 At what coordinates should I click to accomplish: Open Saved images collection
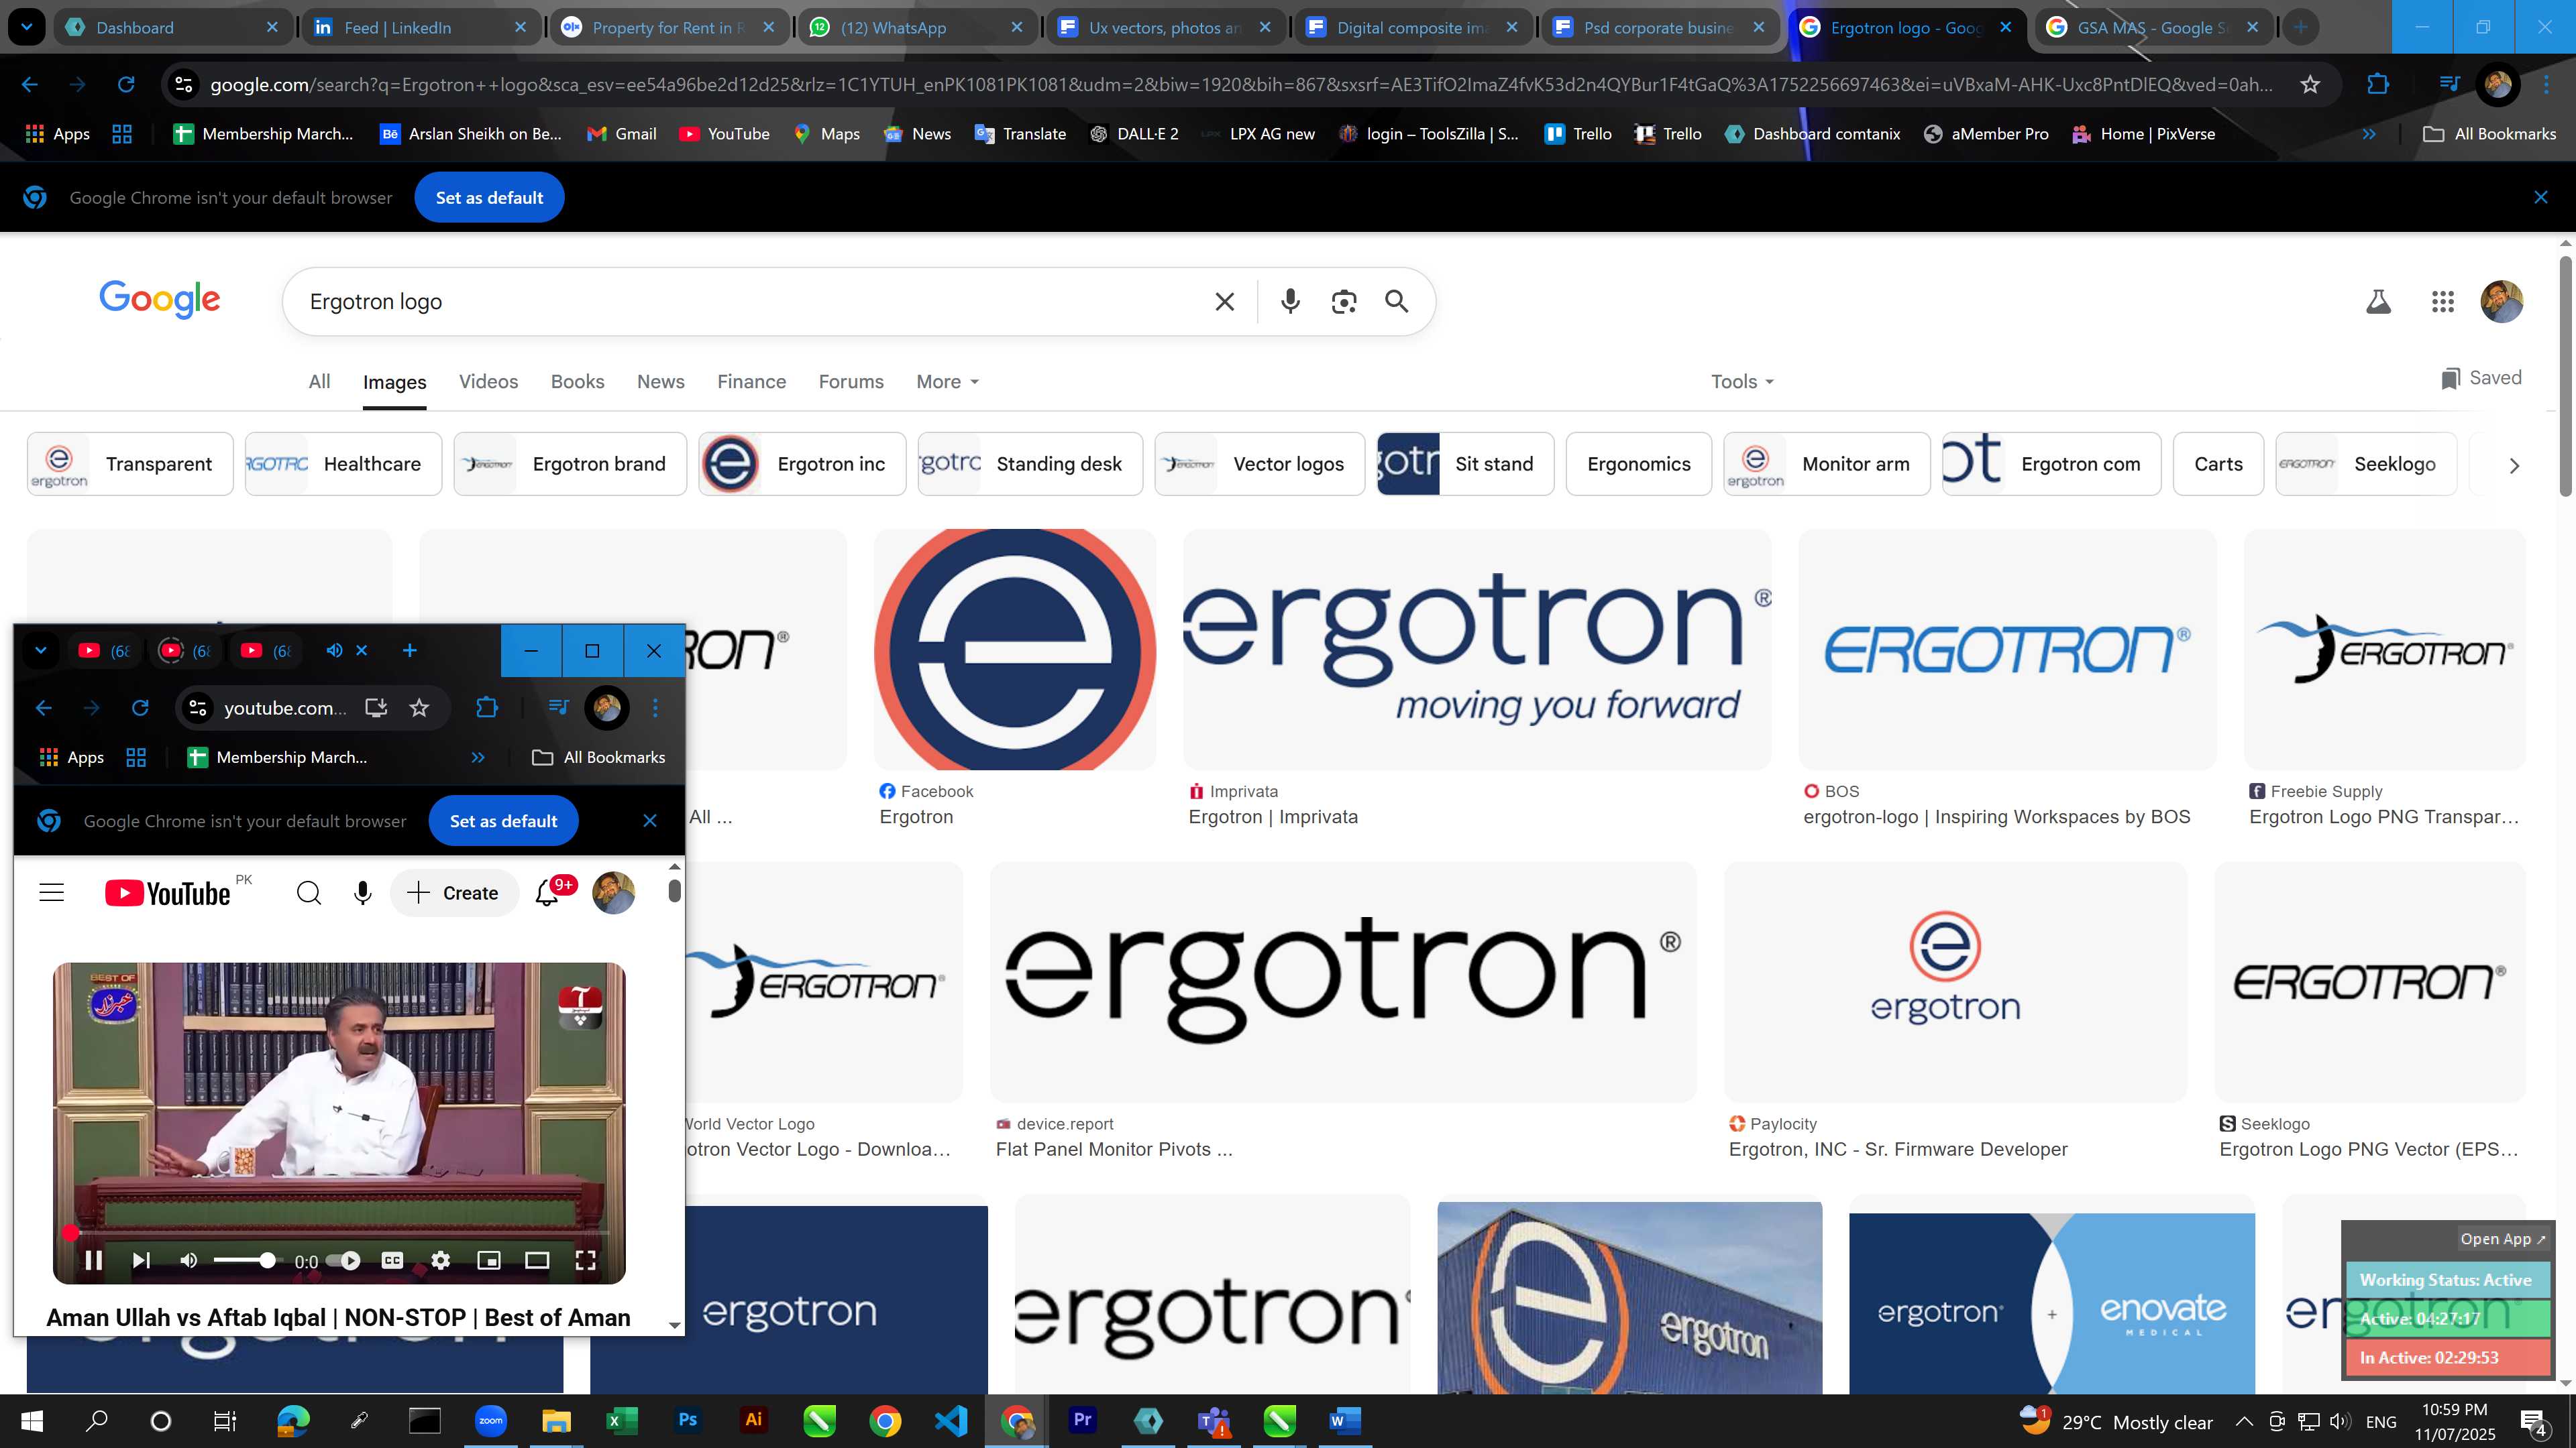2481,377
